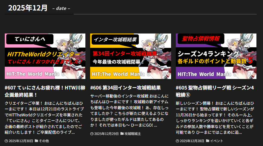Click folder icon next to その他
The width and height of the screenshot is (263, 146).
(36, 141)
